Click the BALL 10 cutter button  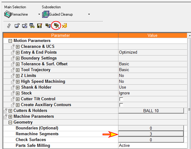pos(151,111)
